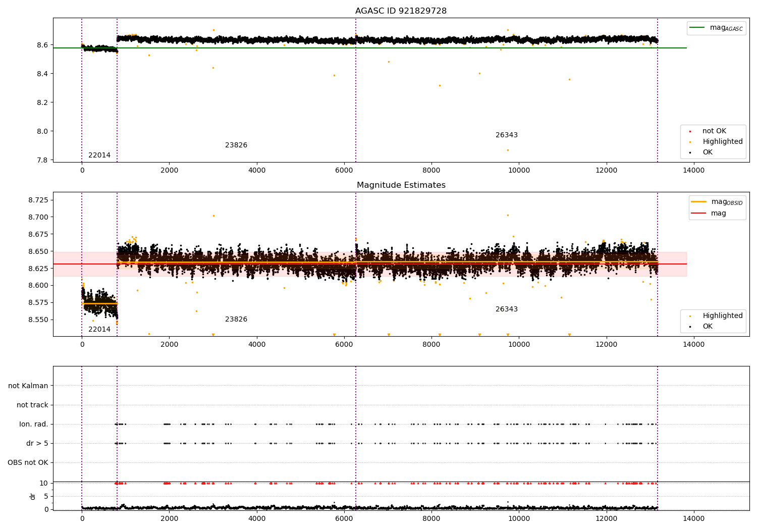
Task: Click the lowest orange outlier point near 7.87 in top plot
Action: click(x=508, y=150)
